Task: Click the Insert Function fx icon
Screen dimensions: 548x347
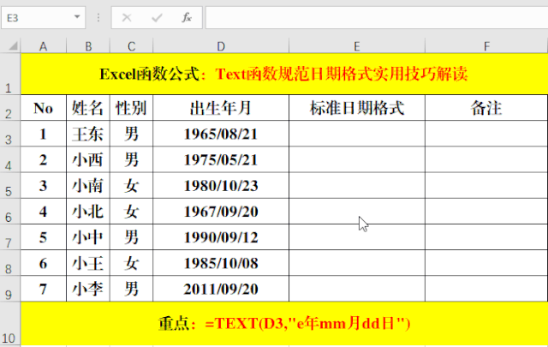Action: point(186,17)
